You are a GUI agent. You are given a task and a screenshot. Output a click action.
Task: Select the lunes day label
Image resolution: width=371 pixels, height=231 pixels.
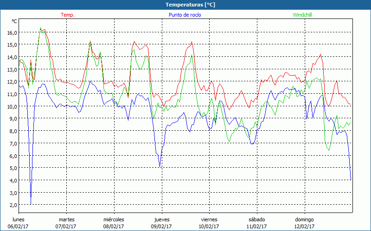pos(19,219)
